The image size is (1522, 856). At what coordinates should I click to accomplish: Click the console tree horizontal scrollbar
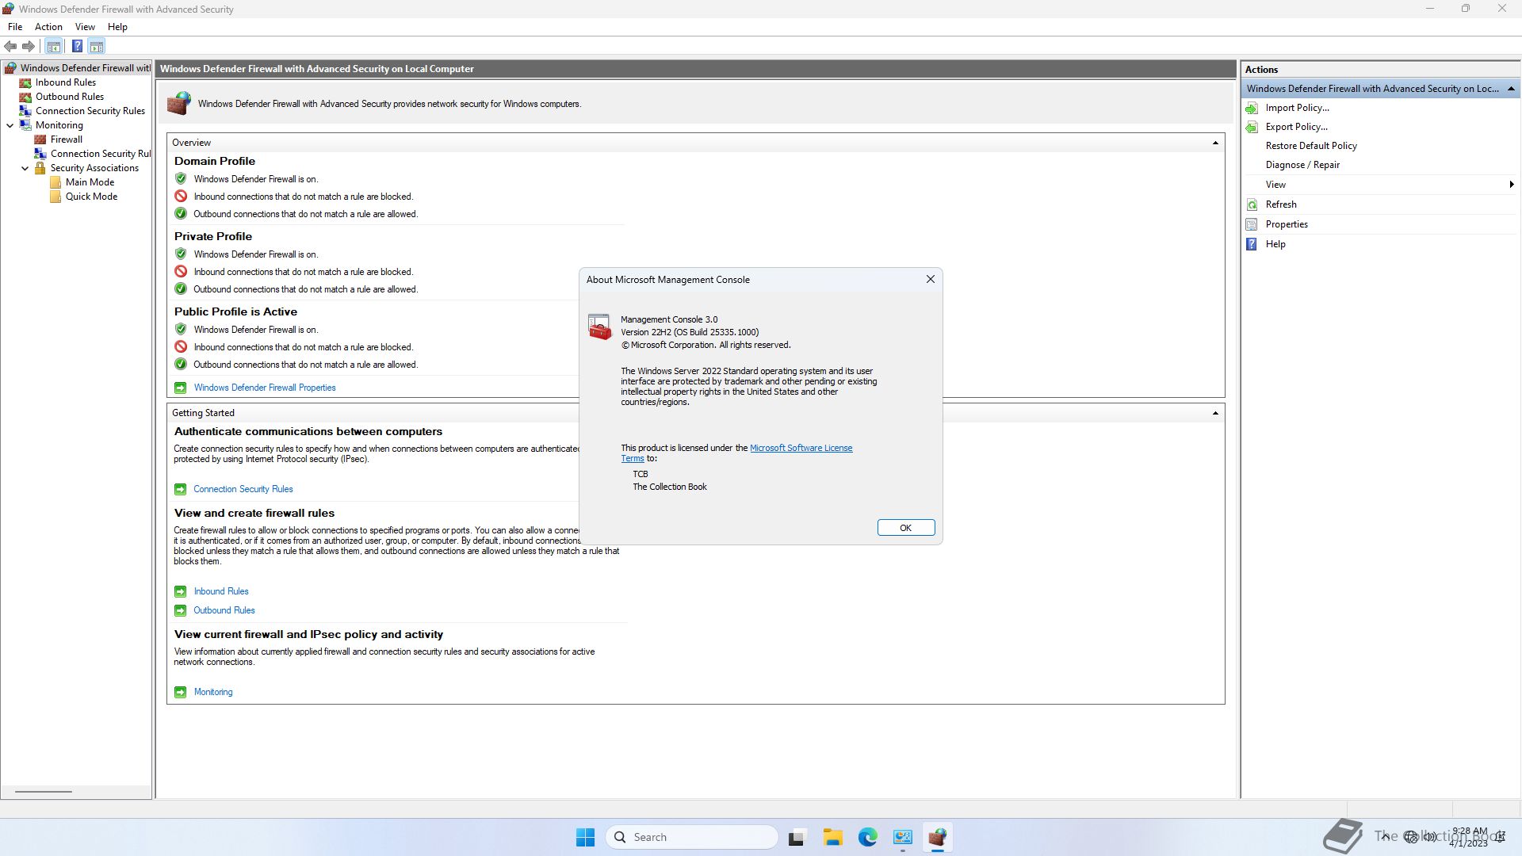(44, 791)
